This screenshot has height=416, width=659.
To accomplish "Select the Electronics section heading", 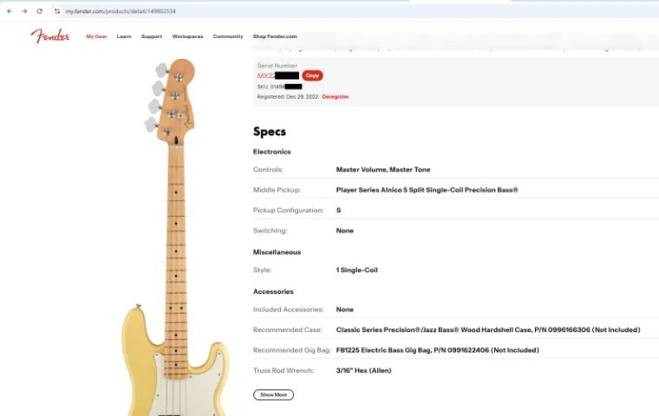I will 272,152.
